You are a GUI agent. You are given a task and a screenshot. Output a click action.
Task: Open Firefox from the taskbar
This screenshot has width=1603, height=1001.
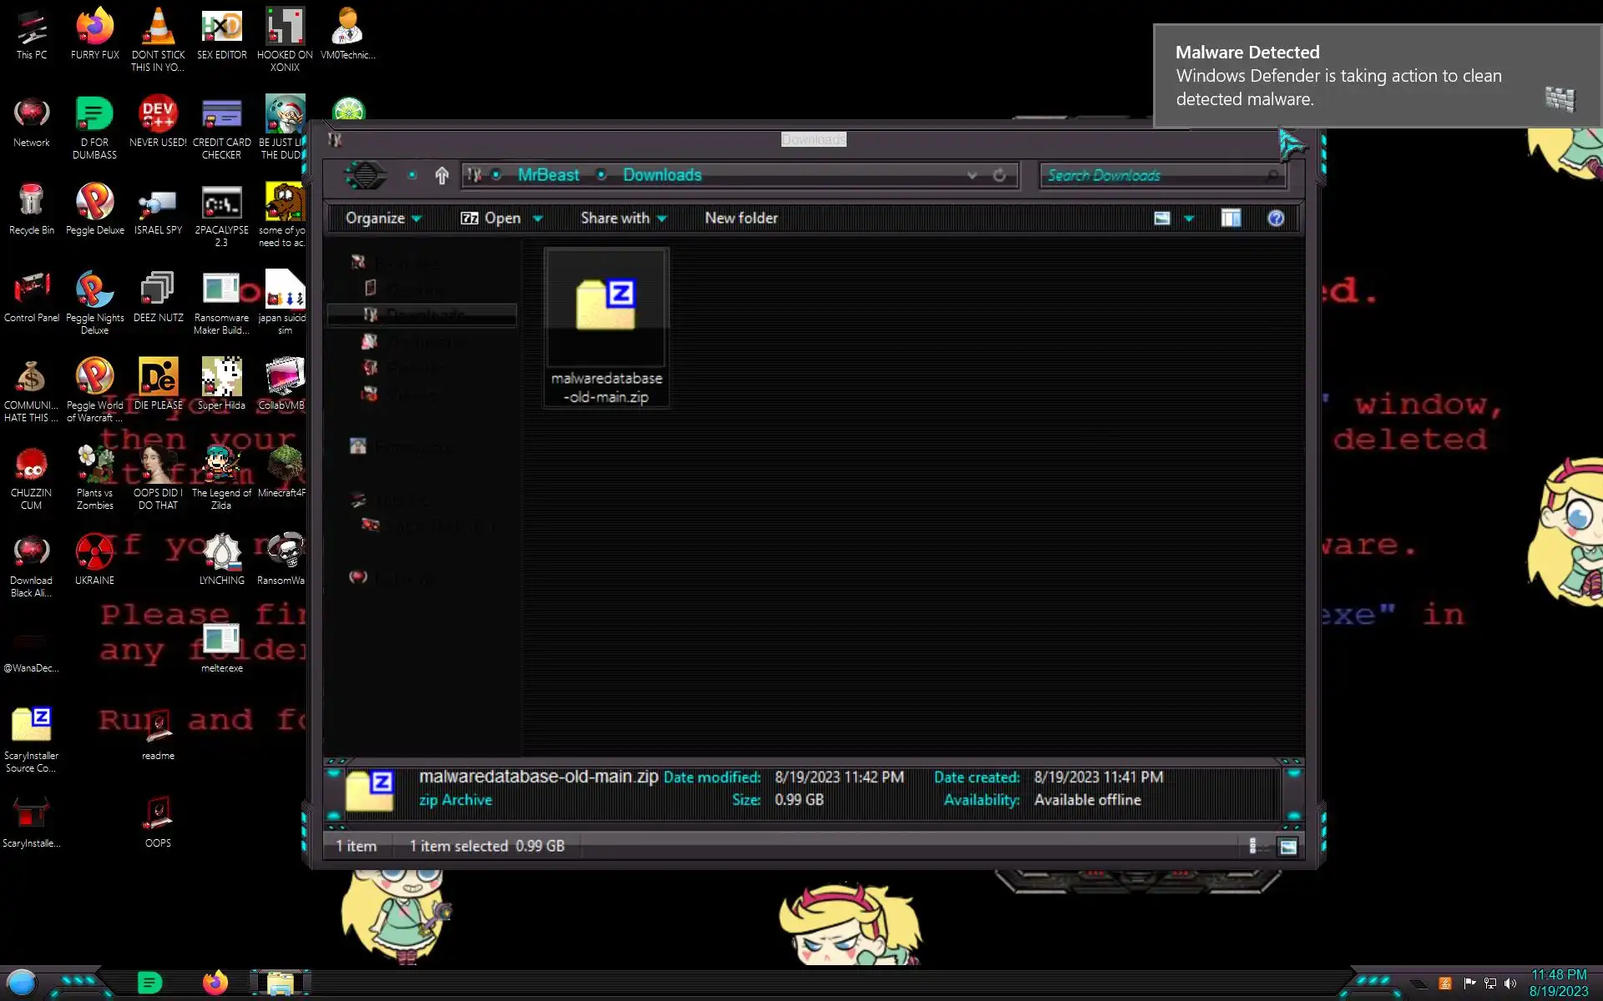(x=215, y=983)
